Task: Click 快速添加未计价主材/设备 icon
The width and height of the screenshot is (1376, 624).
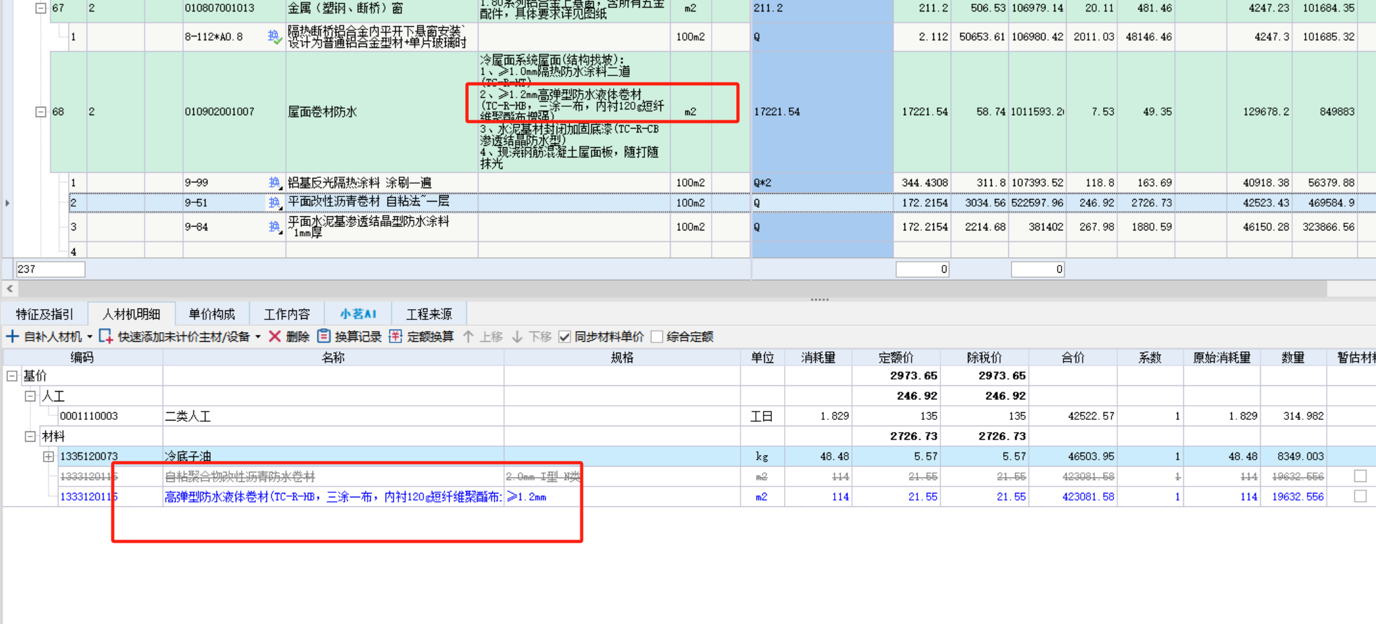Action: (106, 337)
